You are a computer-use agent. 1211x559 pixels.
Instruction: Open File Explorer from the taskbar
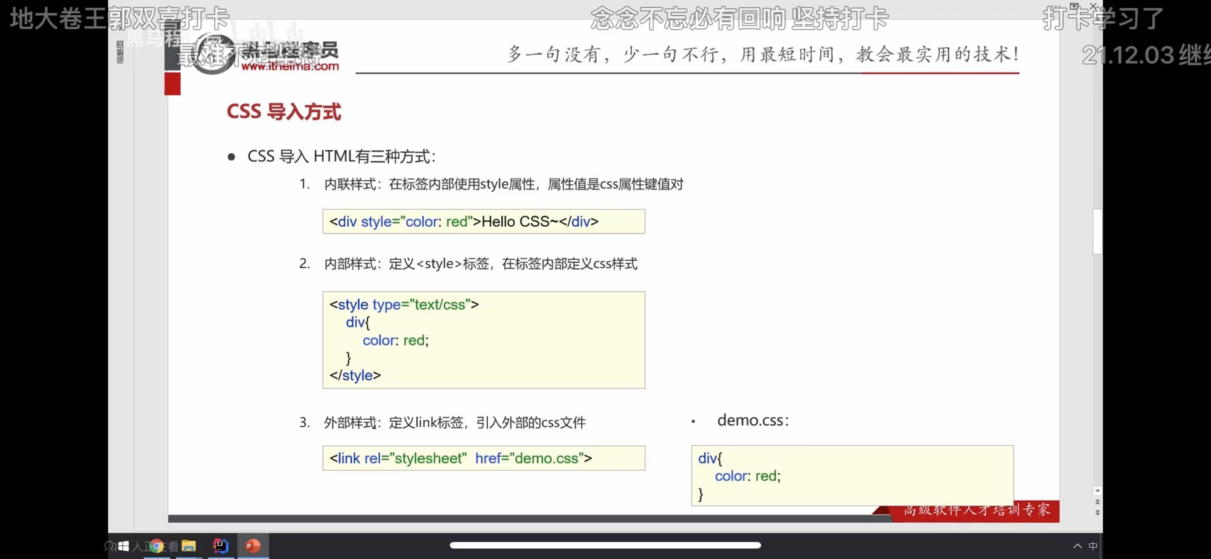(x=189, y=546)
